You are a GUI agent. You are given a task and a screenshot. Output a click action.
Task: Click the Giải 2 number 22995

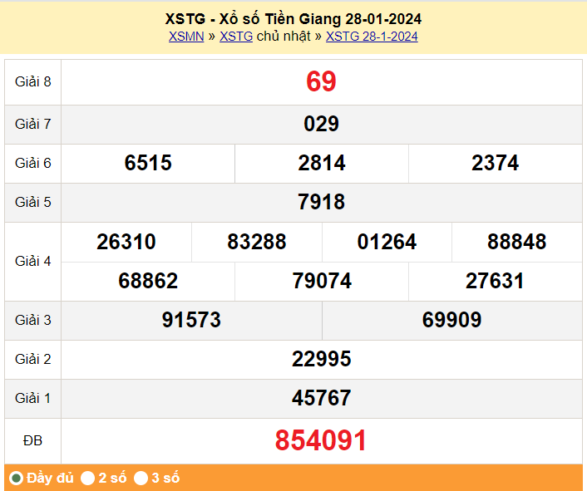click(x=321, y=359)
